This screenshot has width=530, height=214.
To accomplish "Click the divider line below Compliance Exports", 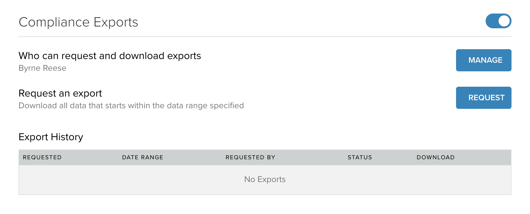I will [265, 37].
